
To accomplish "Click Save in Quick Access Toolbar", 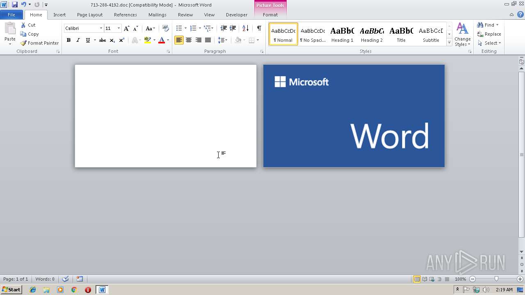I will pyautogui.click(x=15, y=5).
